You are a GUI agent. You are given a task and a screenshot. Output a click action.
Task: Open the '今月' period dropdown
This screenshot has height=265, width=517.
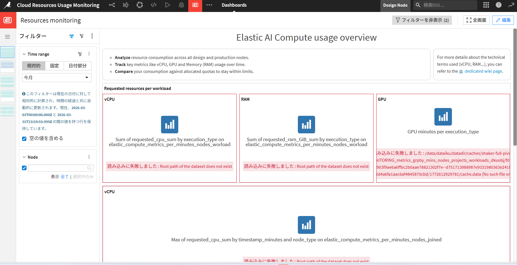click(57, 78)
